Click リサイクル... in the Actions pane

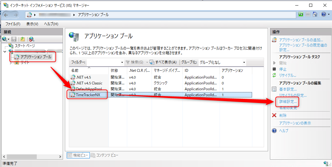(287, 75)
